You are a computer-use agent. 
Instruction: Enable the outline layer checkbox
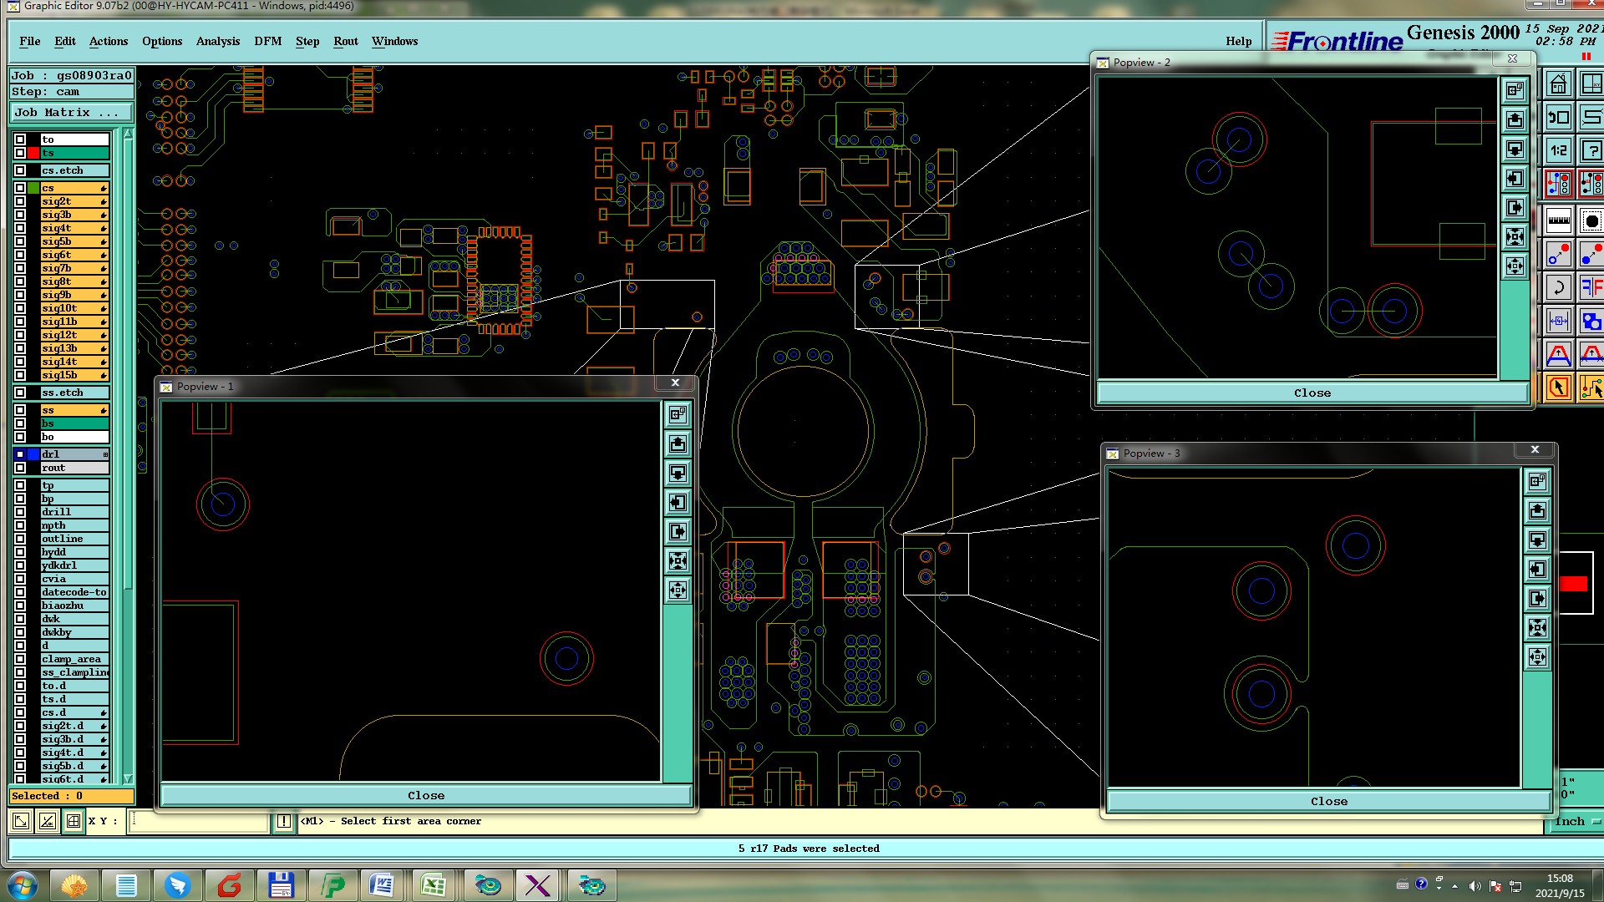[x=20, y=539]
